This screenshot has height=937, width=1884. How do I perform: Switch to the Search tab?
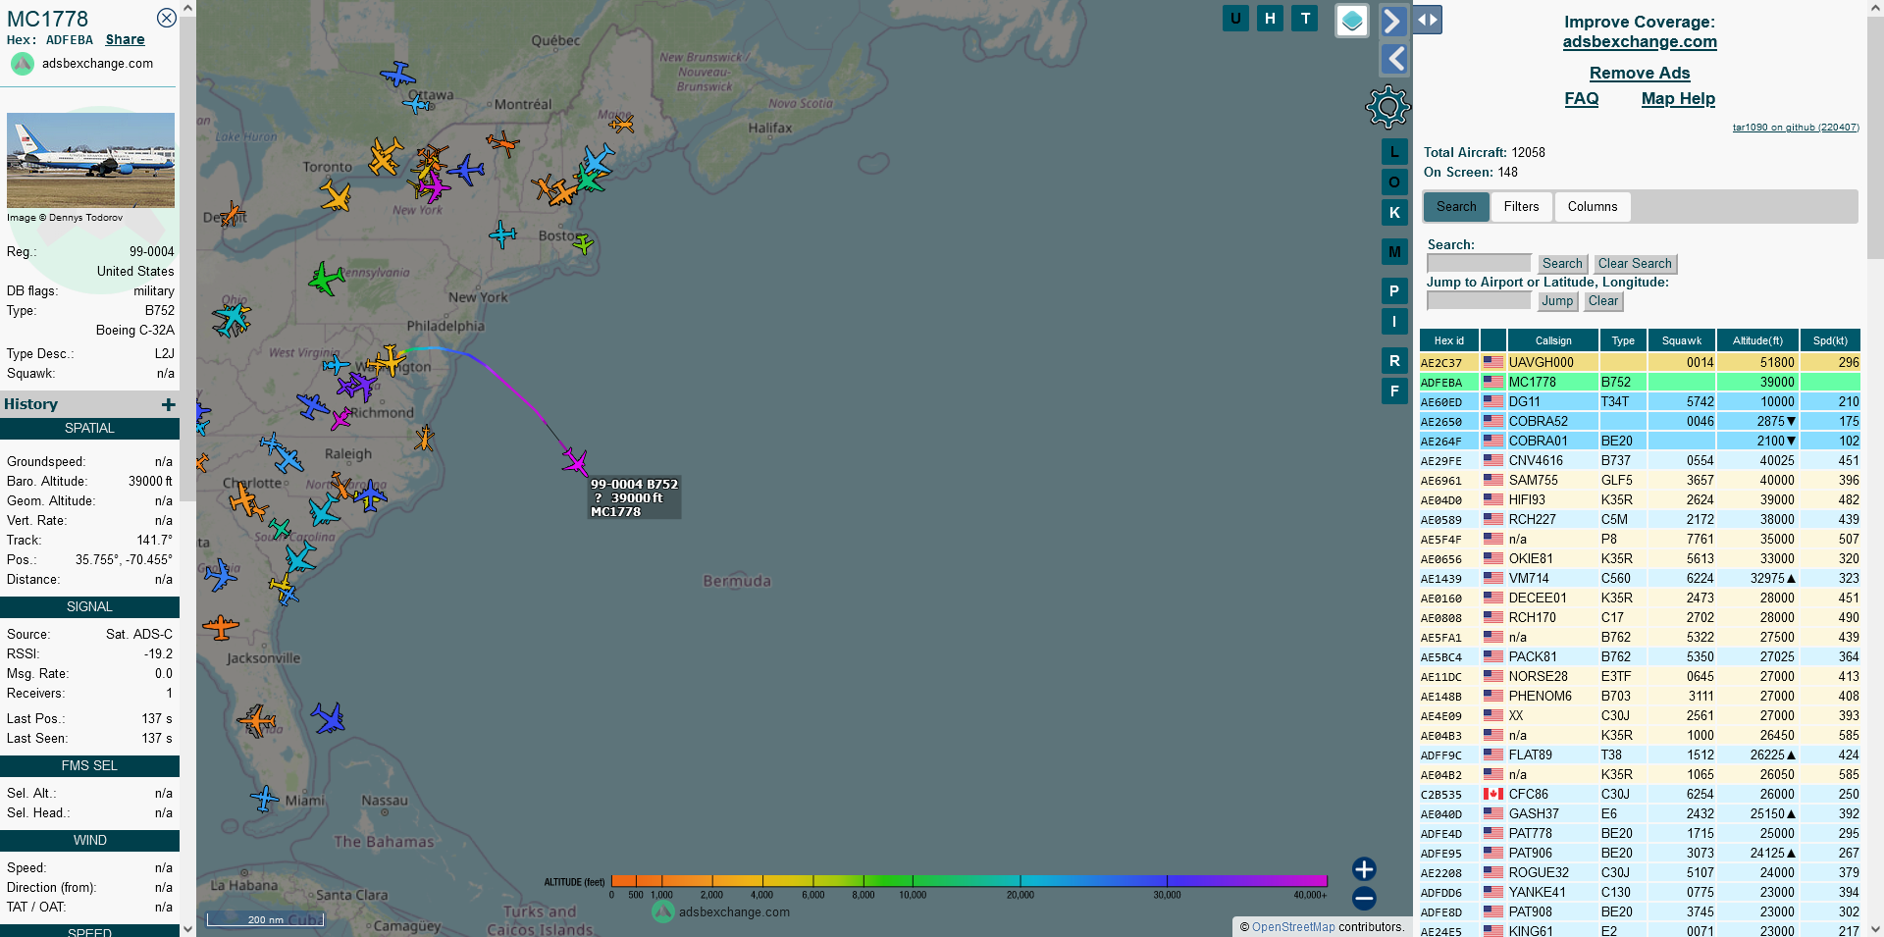coord(1456,207)
